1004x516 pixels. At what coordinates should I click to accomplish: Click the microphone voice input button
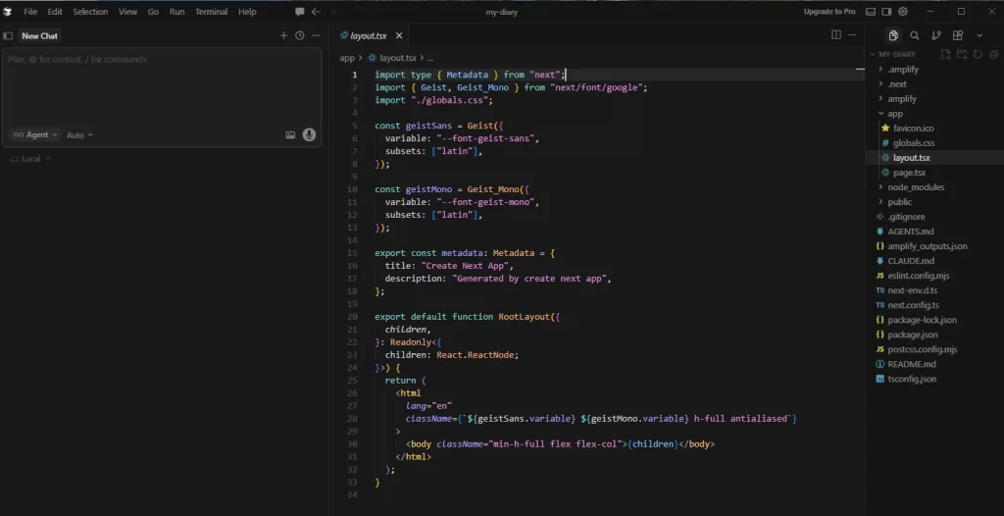pos(309,134)
